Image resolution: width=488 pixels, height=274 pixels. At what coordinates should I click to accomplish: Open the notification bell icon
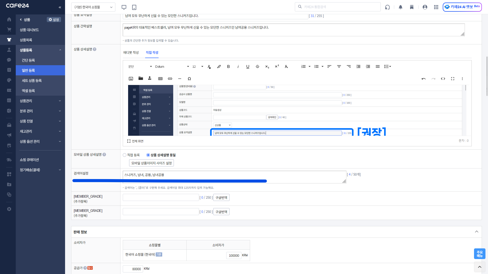[401, 7]
